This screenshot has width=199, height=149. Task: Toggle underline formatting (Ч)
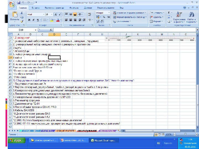tap(38, 20)
